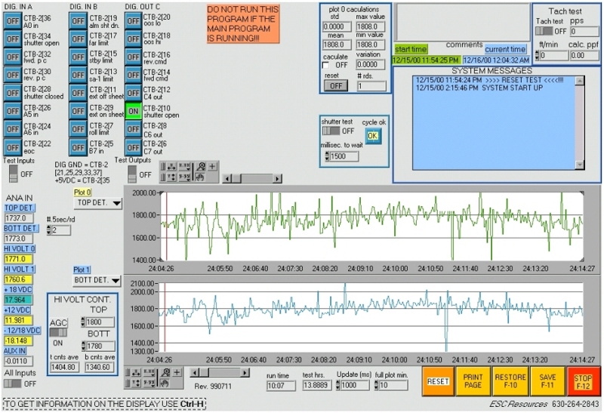
Task: Switch on the Tach test toggle
Action: coord(544,31)
